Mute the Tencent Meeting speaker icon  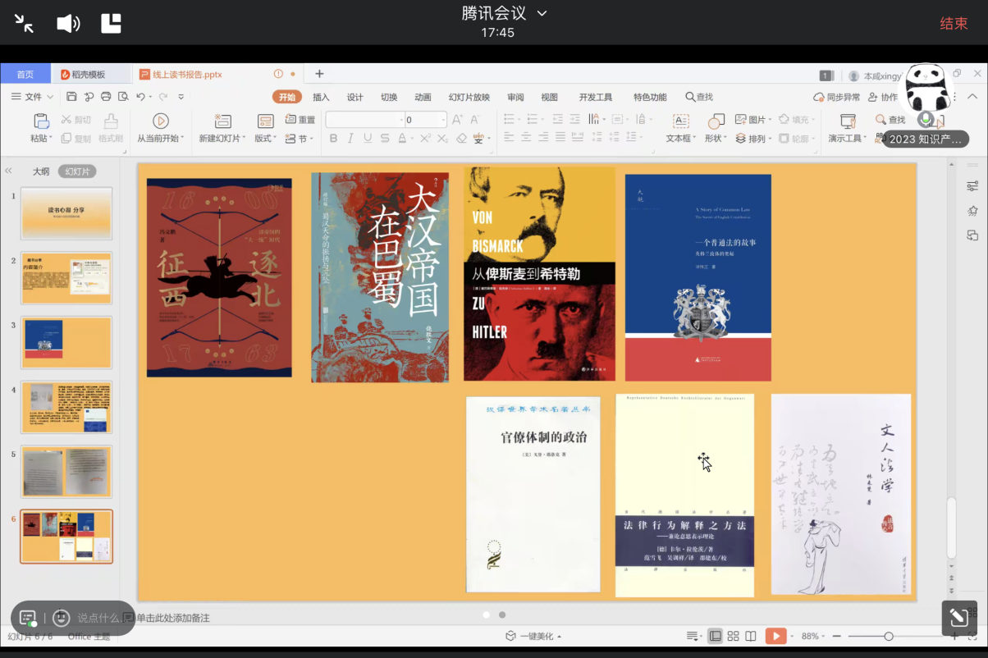(x=67, y=24)
